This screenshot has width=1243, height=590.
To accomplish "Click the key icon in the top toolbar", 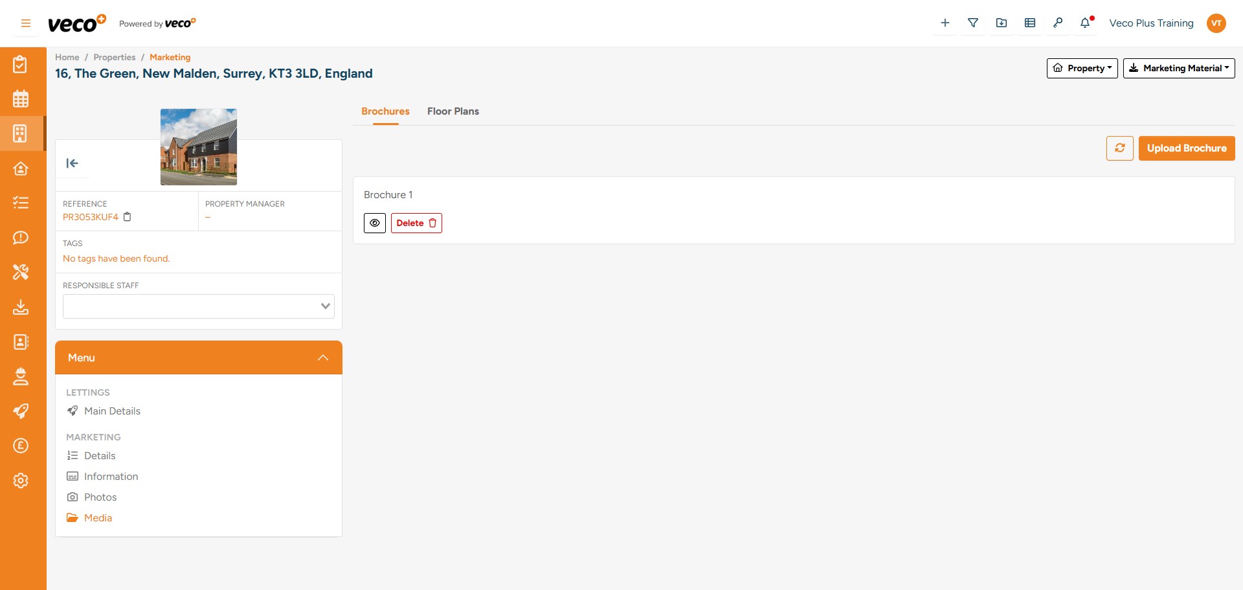I will coord(1058,23).
